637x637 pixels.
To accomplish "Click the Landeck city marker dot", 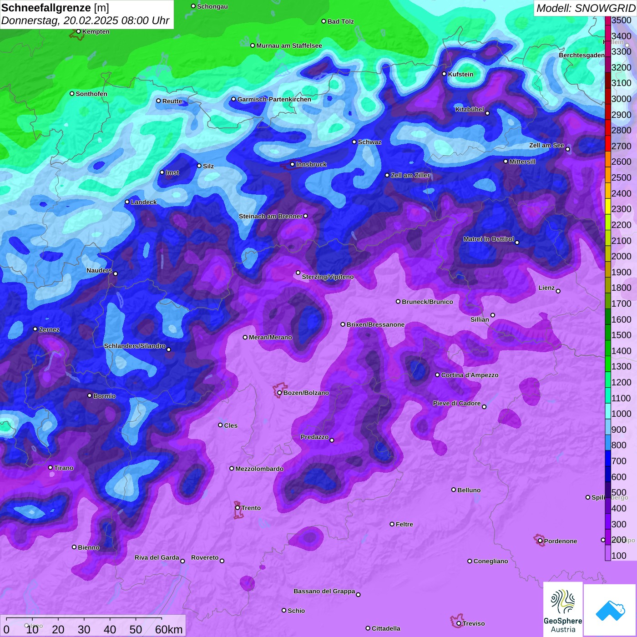I will coord(127,202).
